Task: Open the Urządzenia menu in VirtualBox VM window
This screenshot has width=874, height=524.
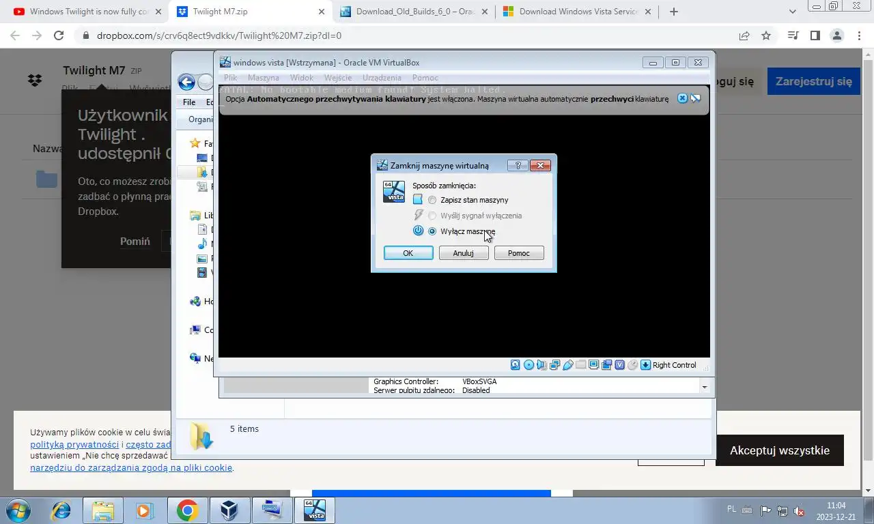Action: pos(382,78)
